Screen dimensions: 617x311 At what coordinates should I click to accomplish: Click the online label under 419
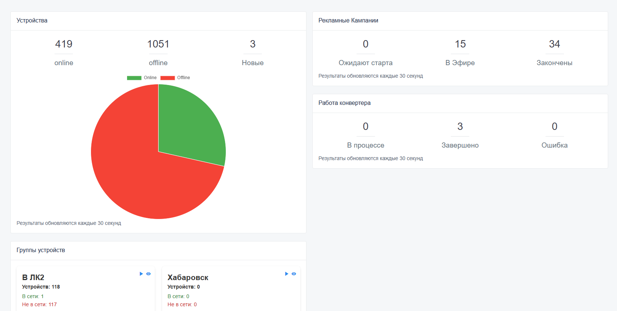pos(64,63)
